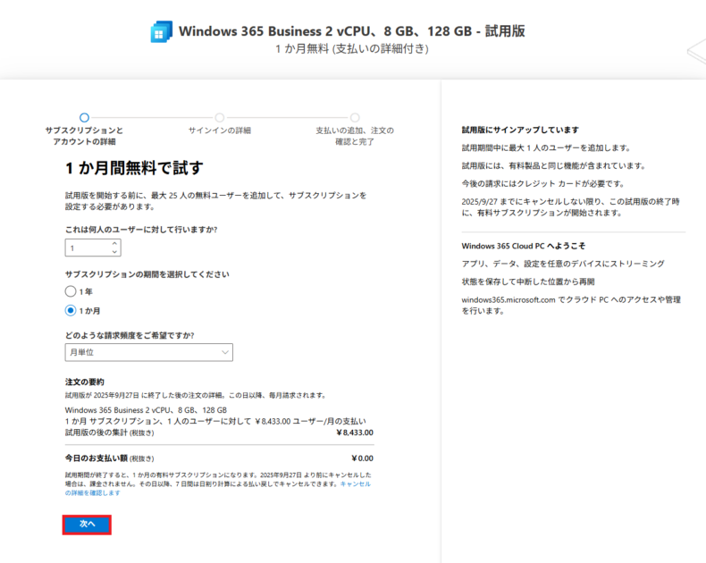Image resolution: width=706 pixels, height=563 pixels.
Task: Open the 月単位 billing frequency dropdown
Action: tap(148, 352)
